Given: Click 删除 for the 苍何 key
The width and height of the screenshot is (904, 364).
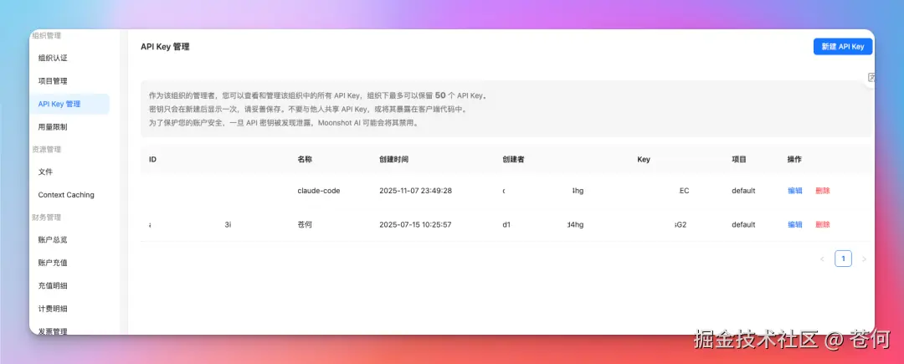Looking at the screenshot, I should [x=823, y=224].
